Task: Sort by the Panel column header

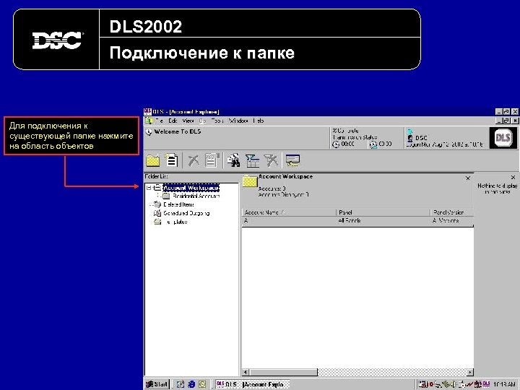Action: pyautogui.click(x=383, y=212)
